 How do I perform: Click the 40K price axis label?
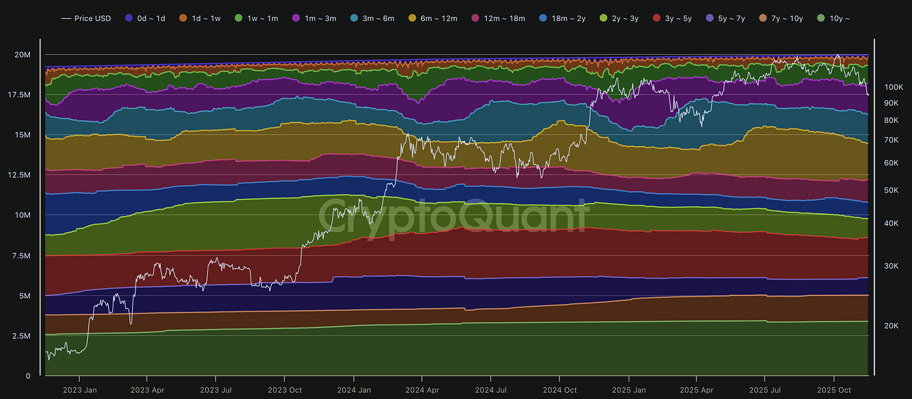point(891,223)
